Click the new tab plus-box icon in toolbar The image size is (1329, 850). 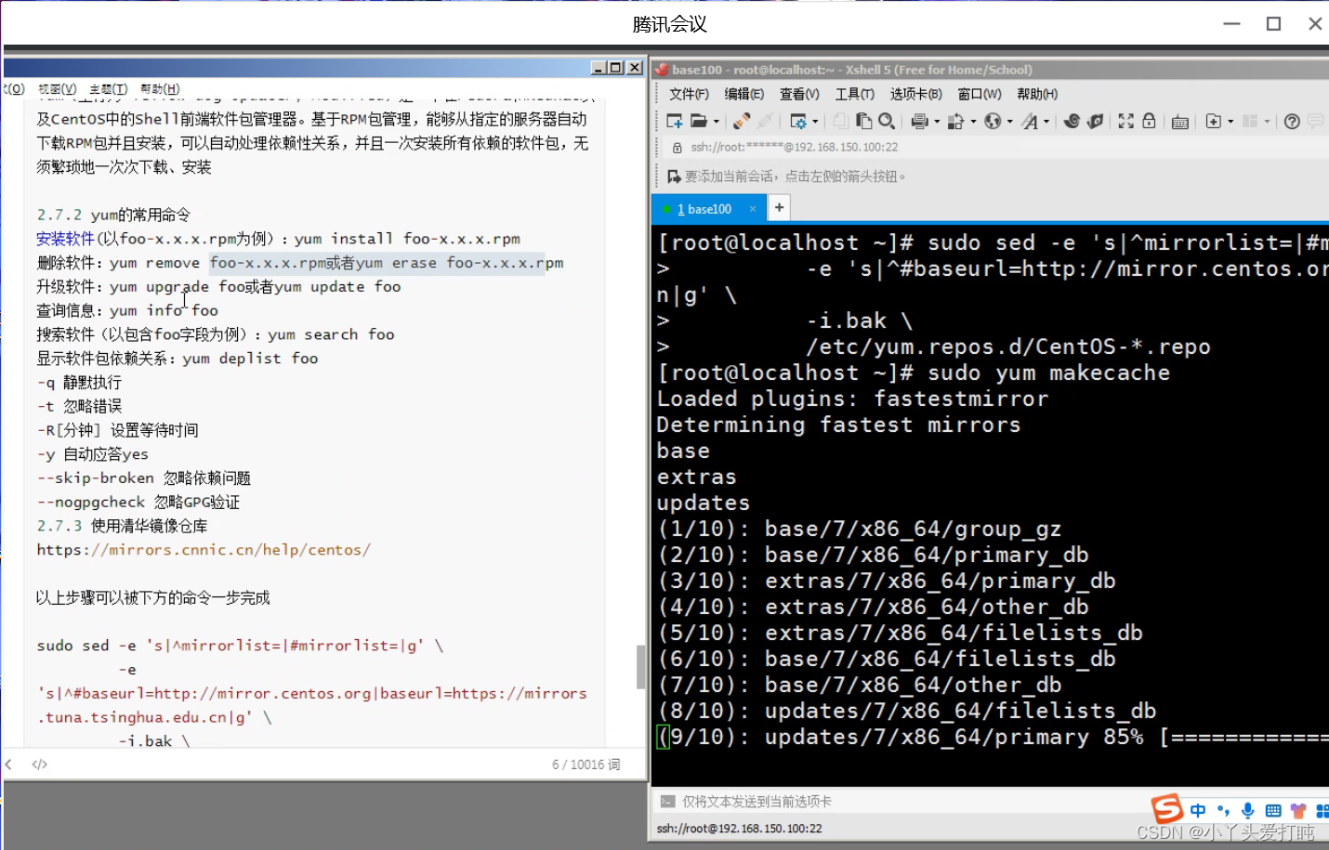tap(1213, 121)
